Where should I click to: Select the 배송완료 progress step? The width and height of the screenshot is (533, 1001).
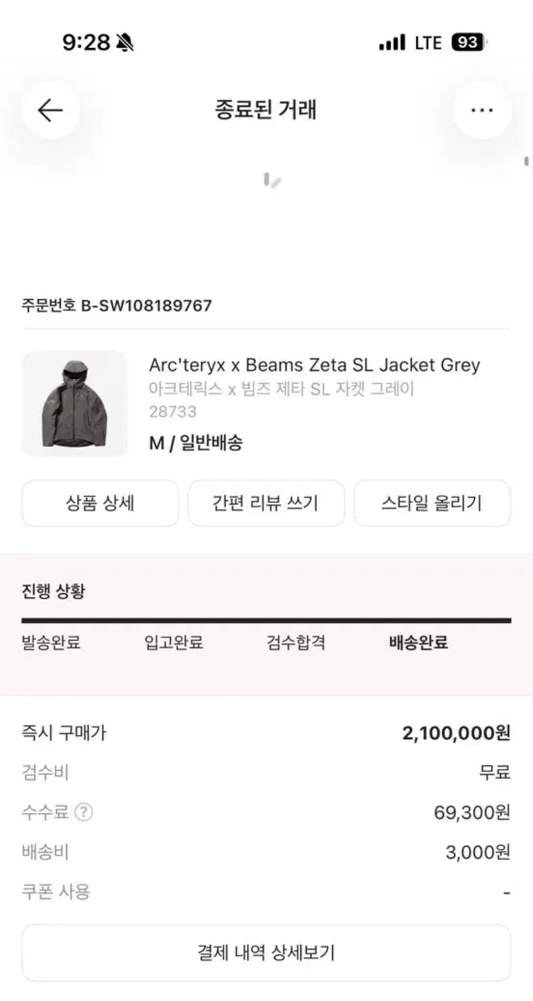pyautogui.click(x=418, y=643)
